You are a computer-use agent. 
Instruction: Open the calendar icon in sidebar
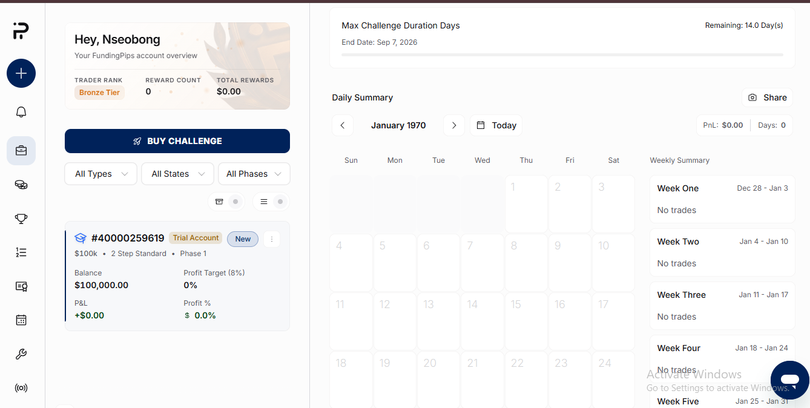pos(21,320)
